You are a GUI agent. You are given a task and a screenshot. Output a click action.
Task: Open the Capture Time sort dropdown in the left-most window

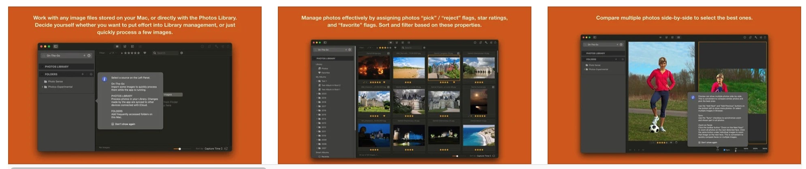coord(213,149)
